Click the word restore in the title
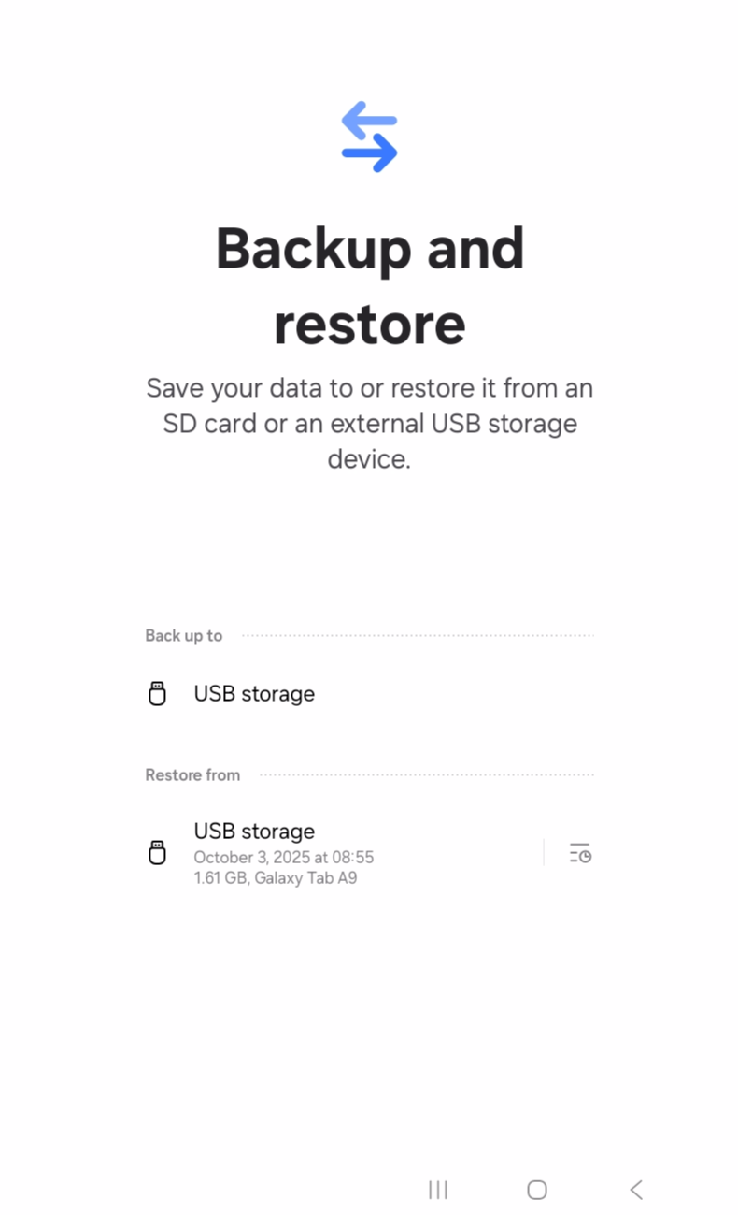Image resolution: width=738 pixels, height=1215 pixels. click(369, 324)
